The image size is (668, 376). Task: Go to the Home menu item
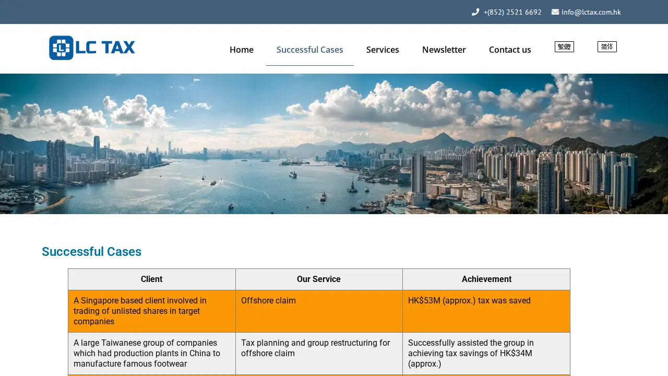(x=242, y=50)
